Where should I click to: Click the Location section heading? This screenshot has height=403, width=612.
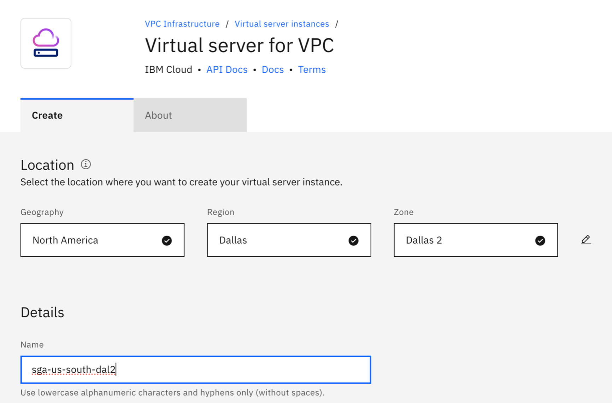click(47, 165)
